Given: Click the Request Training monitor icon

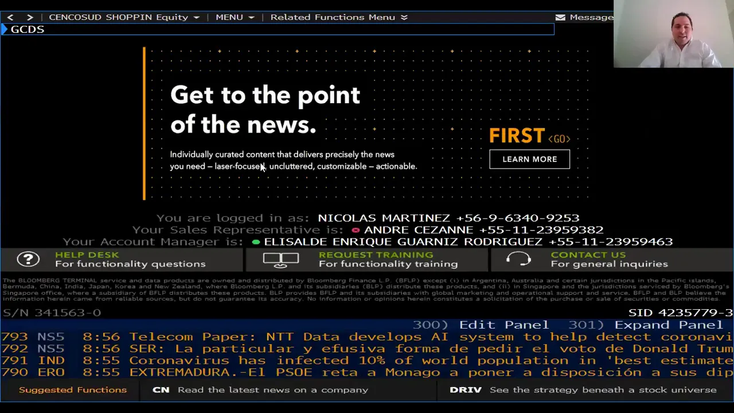Looking at the screenshot, I should [280, 260].
